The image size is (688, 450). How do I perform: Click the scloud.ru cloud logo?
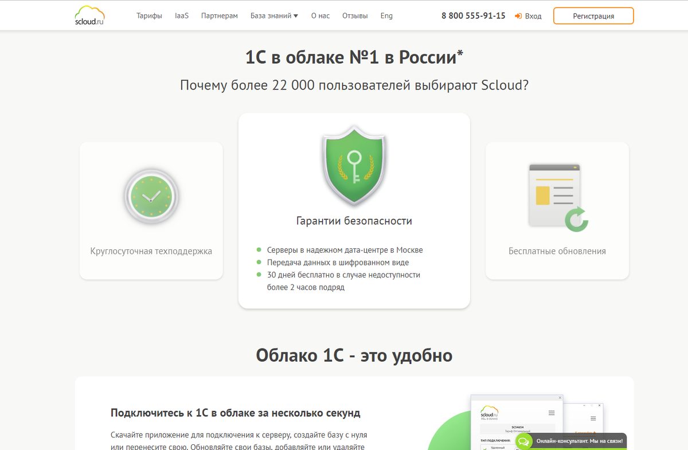coord(90,15)
